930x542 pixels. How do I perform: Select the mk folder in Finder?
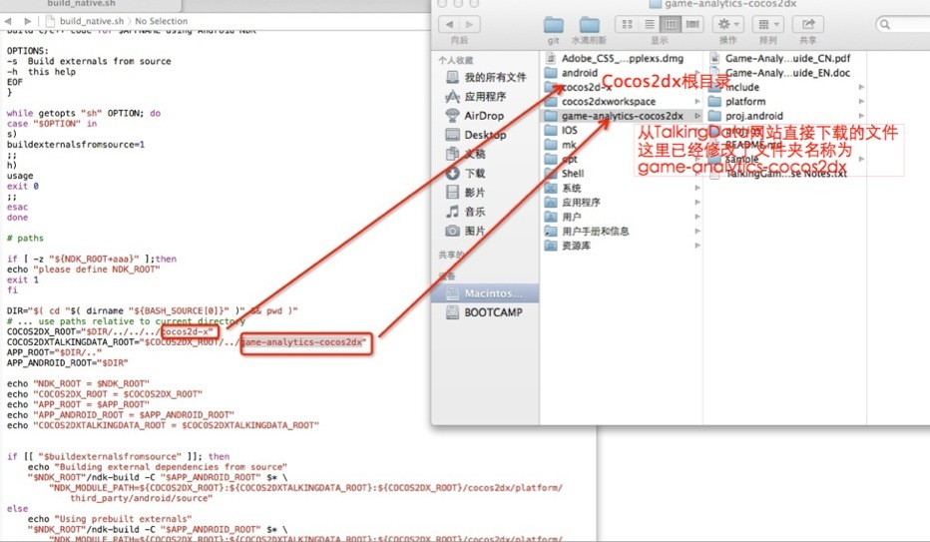pos(621,145)
